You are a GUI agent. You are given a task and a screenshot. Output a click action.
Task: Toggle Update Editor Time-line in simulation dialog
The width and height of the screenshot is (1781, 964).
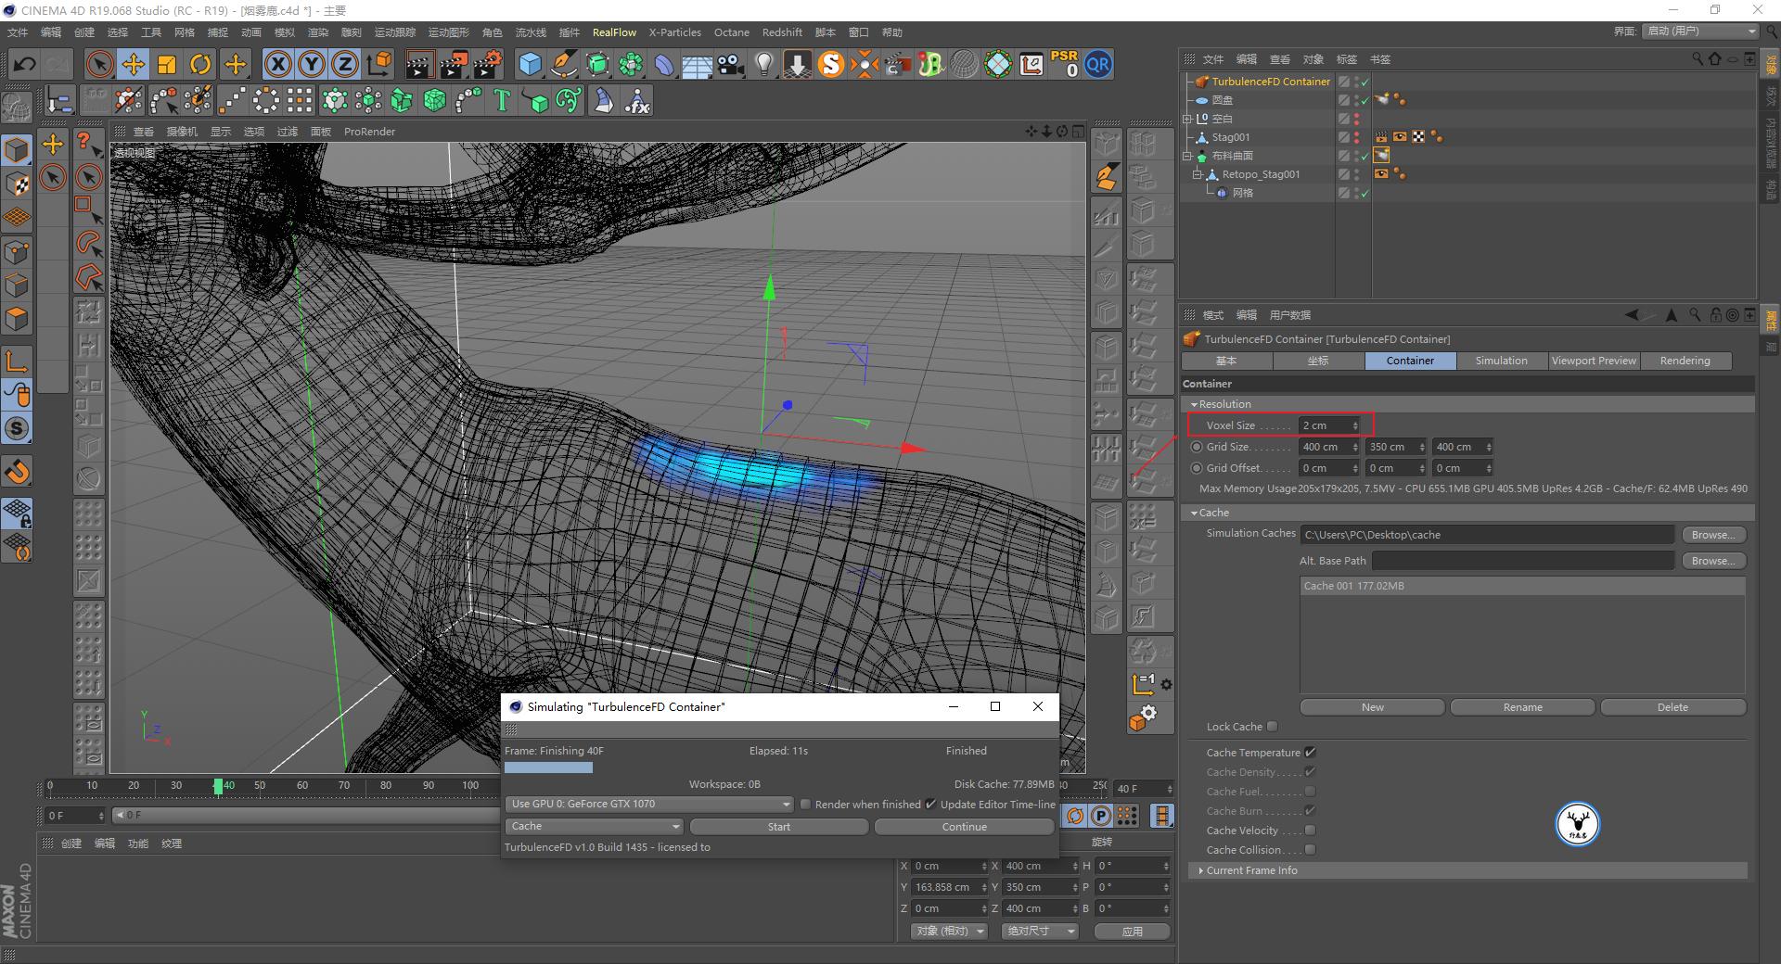point(931,804)
